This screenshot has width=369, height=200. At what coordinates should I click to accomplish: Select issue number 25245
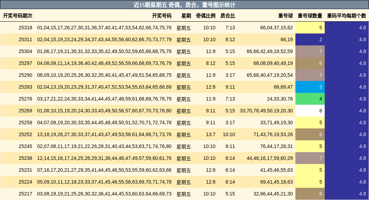coord(25,146)
